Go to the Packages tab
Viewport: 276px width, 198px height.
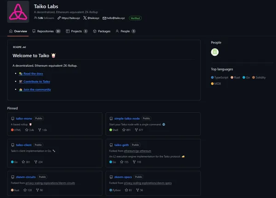pyautogui.click(x=102, y=31)
